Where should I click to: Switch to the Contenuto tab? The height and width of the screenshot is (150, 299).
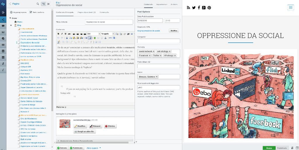point(148,4)
